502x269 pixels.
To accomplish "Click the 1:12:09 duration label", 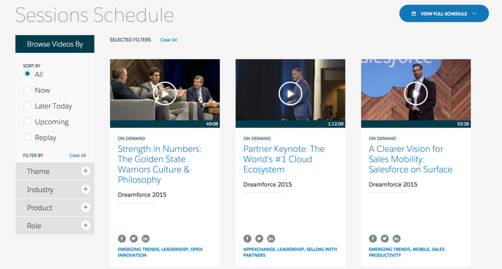I will 335,124.
